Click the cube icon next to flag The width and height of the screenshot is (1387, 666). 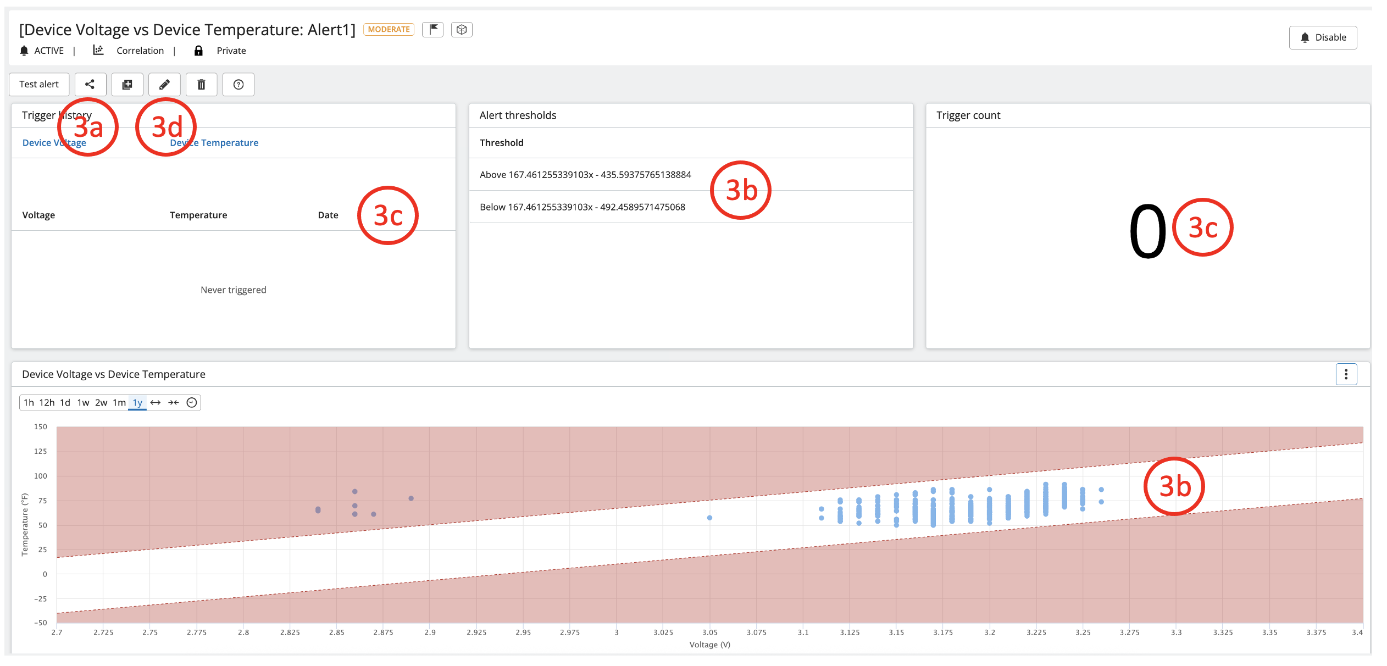pyautogui.click(x=462, y=29)
